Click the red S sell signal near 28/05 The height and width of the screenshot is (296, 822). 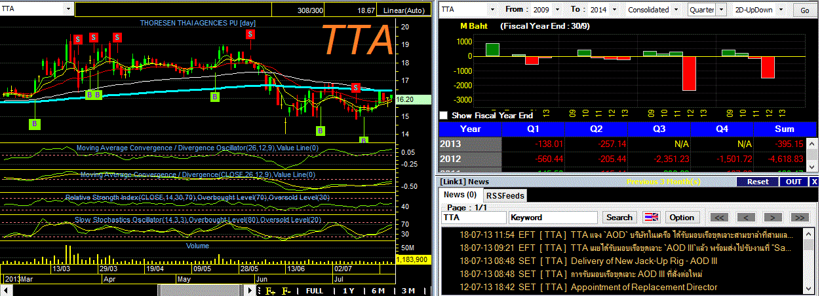(250, 35)
